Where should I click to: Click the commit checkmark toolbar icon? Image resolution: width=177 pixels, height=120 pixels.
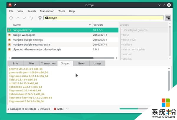click(25, 18)
